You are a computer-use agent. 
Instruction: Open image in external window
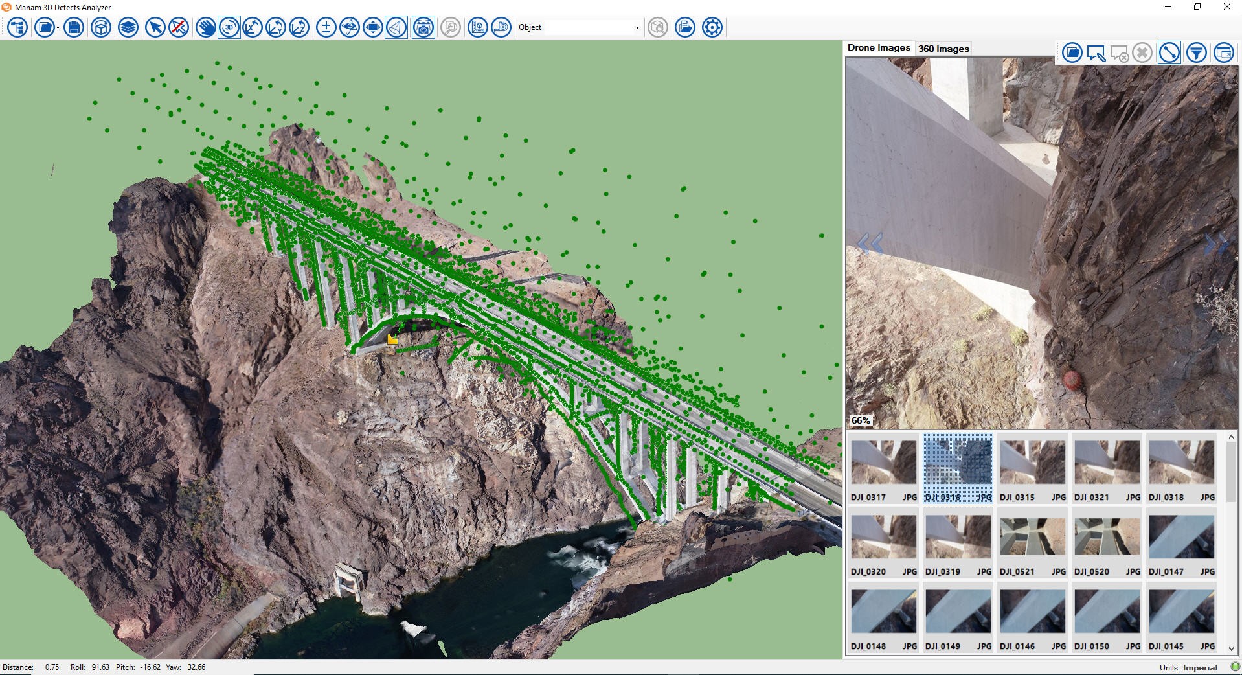(1225, 53)
